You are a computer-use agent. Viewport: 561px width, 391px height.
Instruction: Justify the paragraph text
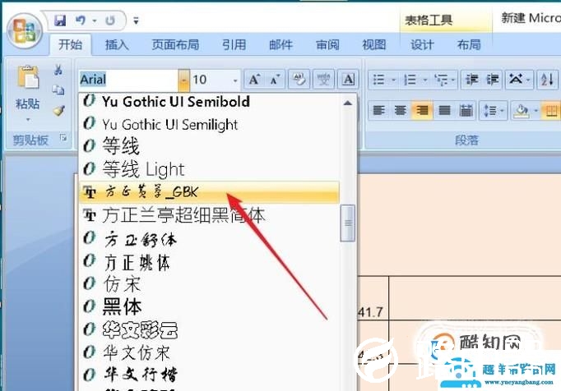pyautogui.click(x=444, y=110)
